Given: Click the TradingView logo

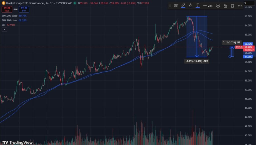Looking at the screenshot, I should click(x=19, y=142).
